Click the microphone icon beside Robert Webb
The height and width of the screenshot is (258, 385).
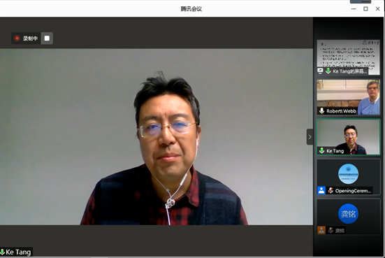click(x=321, y=110)
